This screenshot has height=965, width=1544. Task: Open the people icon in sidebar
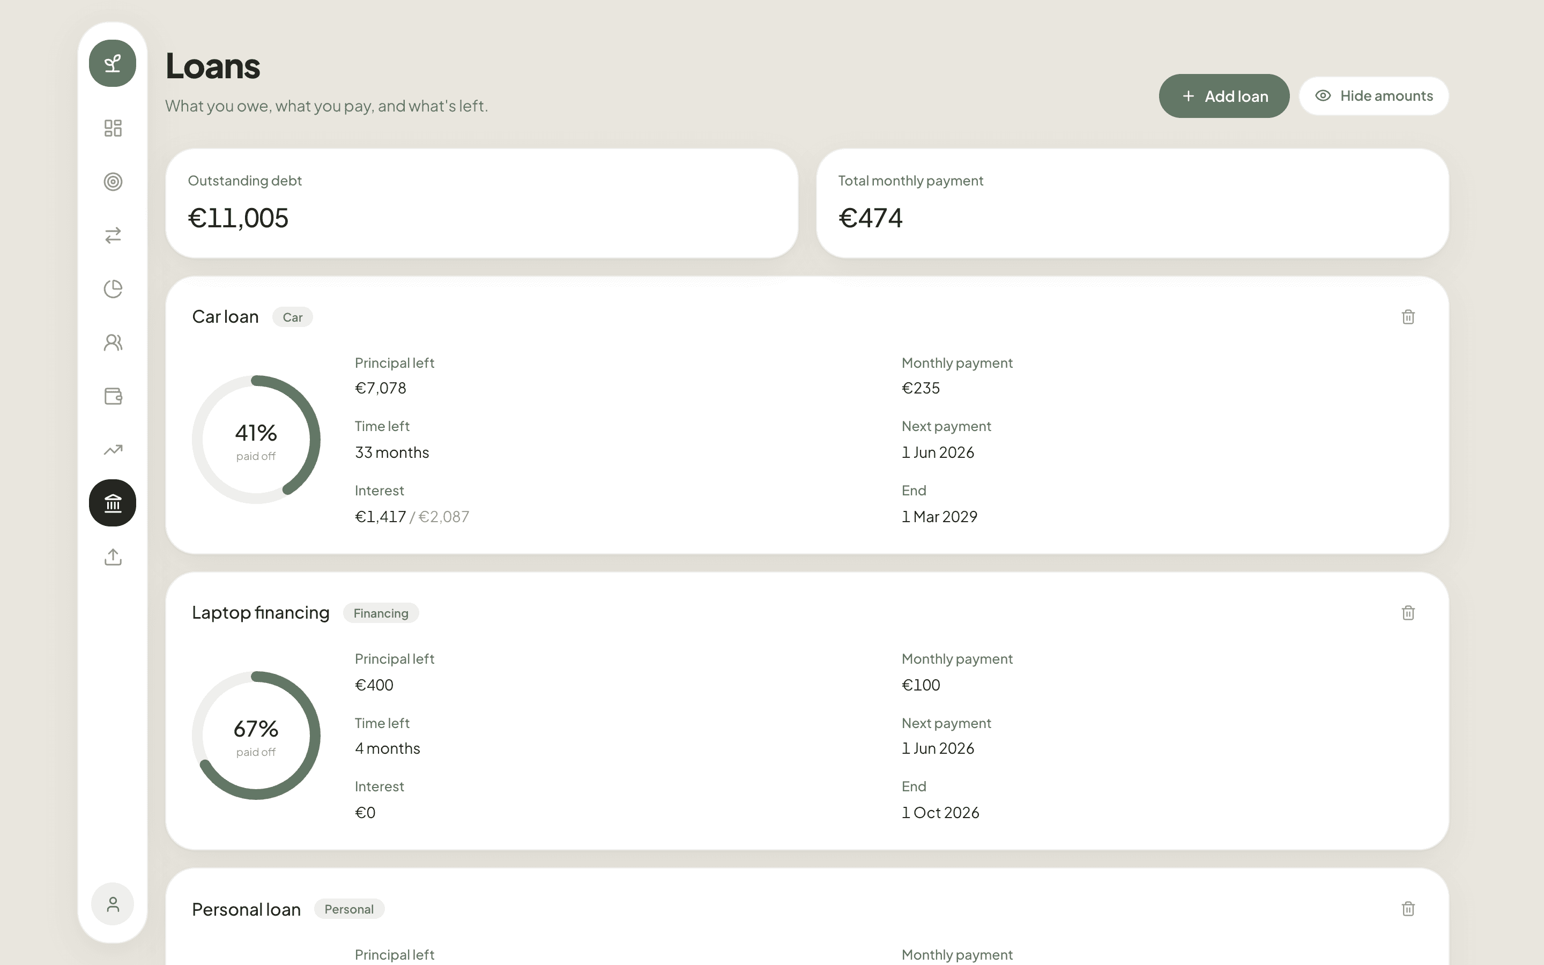(x=113, y=343)
